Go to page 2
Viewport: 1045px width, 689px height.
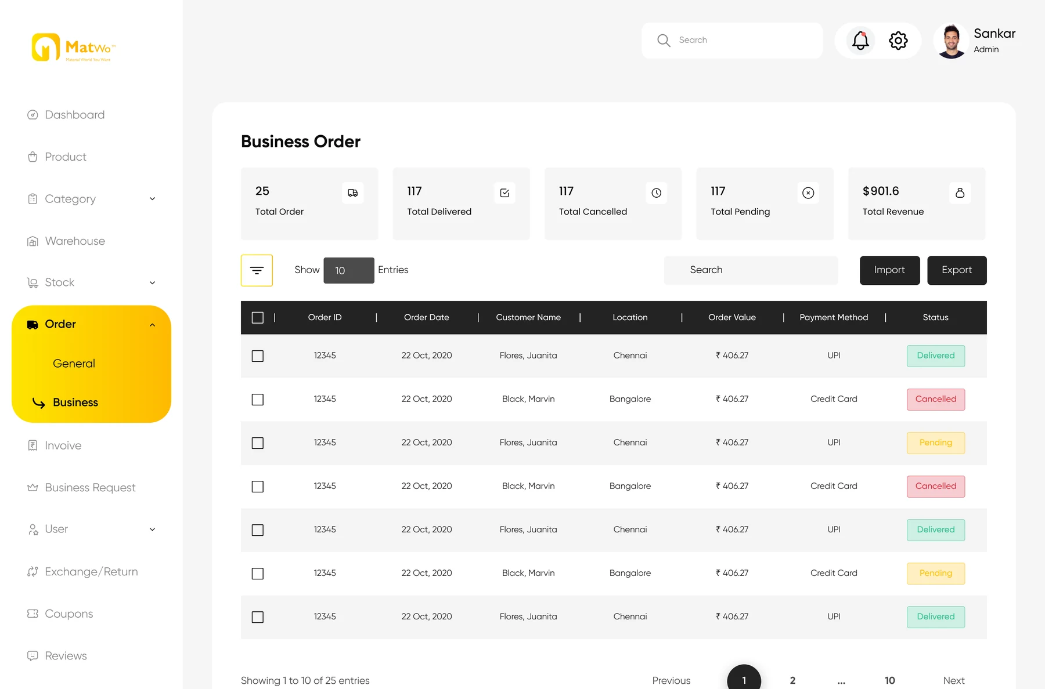click(792, 681)
